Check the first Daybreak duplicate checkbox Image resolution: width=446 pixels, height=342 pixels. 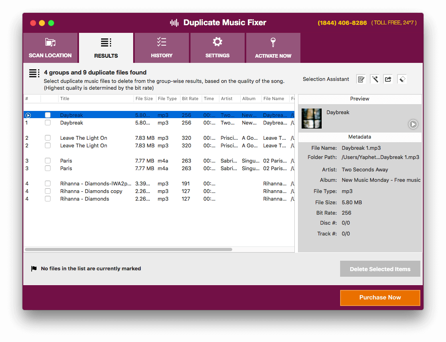pos(48,115)
